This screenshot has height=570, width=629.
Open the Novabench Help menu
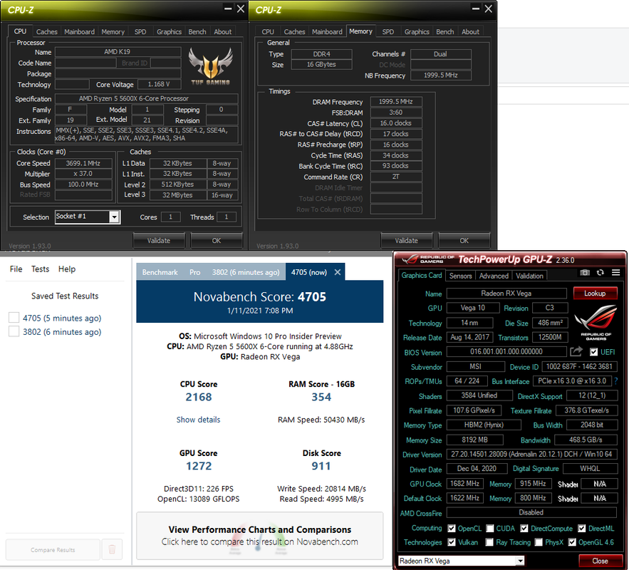click(x=66, y=269)
